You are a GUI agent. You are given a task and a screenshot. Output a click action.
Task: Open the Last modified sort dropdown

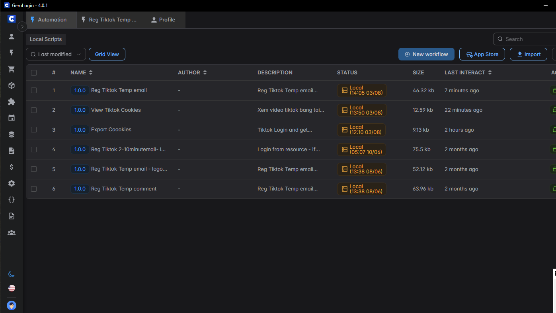tap(56, 54)
